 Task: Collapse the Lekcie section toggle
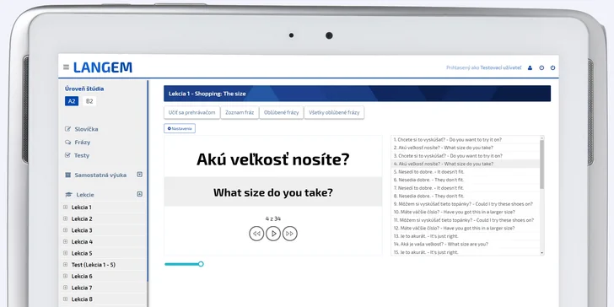coord(139,194)
